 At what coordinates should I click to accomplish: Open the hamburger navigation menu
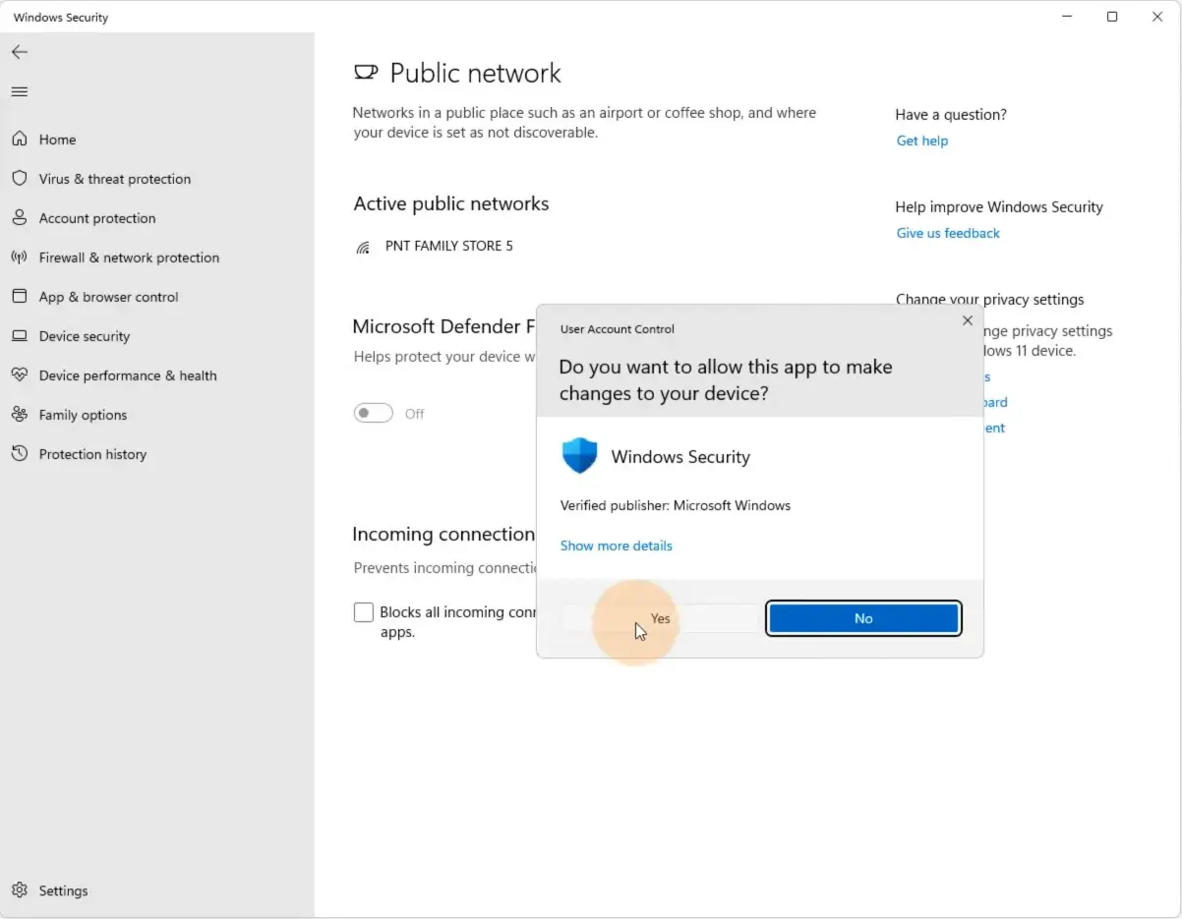coord(20,91)
